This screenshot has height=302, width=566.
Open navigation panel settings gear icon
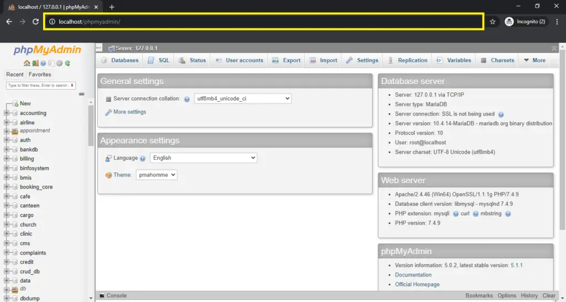tap(59, 64)
